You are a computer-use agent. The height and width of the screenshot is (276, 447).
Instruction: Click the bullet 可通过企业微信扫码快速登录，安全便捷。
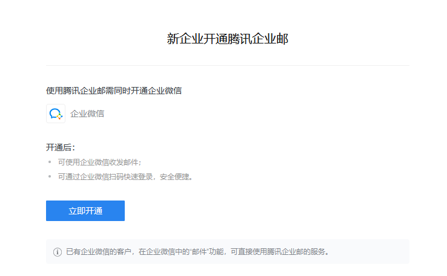coord(126,177)
